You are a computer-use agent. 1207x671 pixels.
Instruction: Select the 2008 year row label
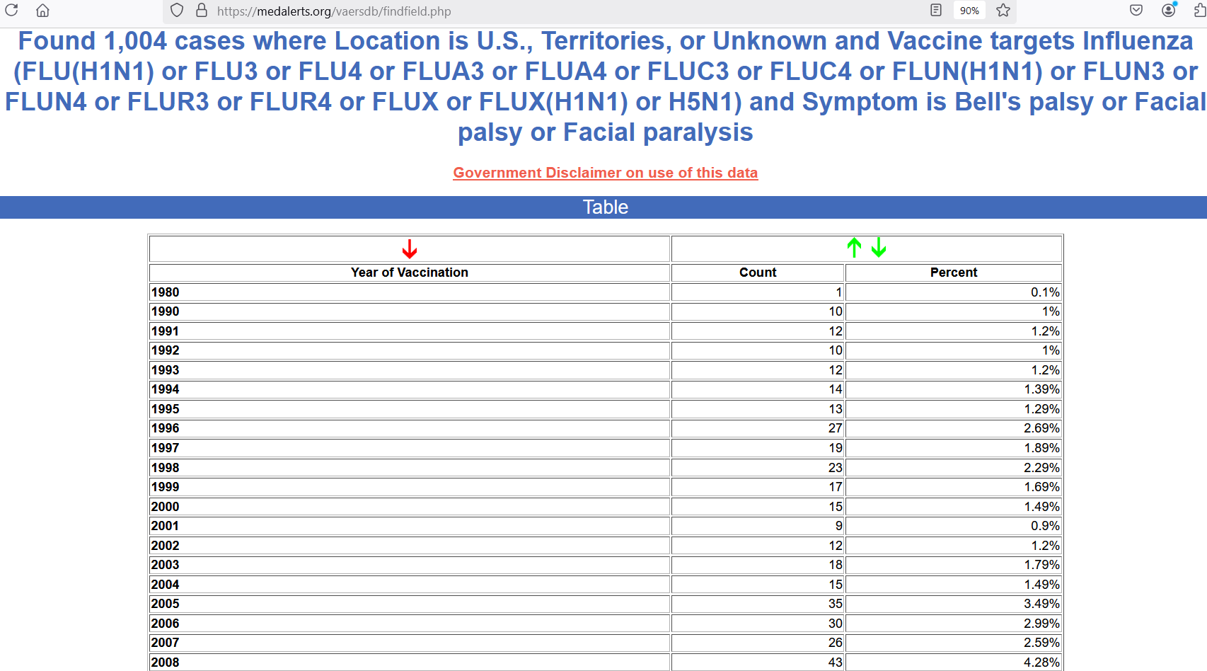[166, 663]
